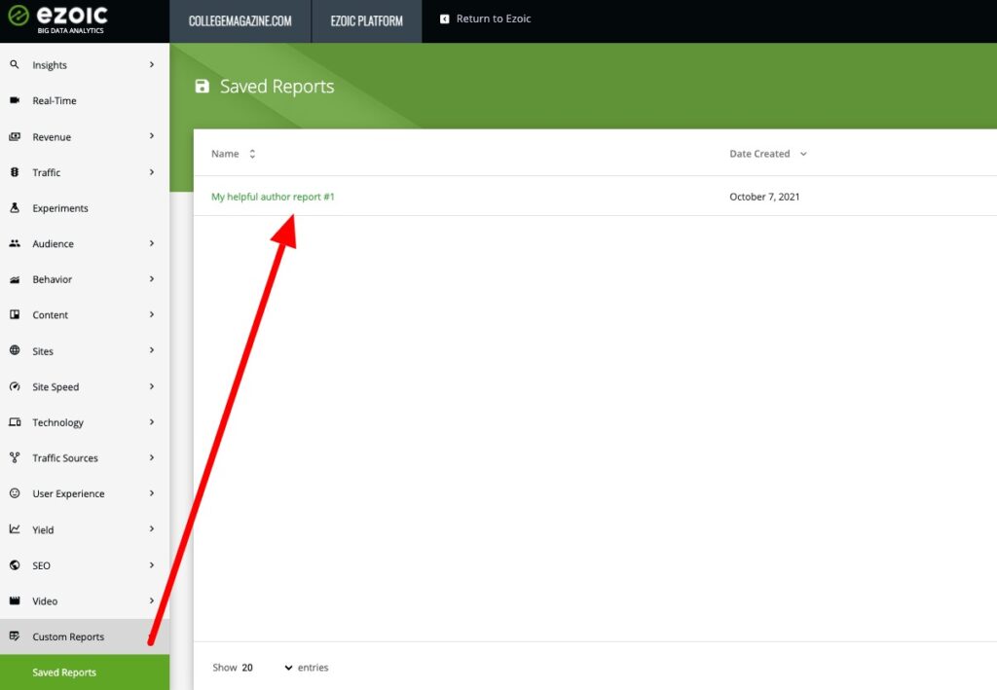
Task: Expand the SEO menu chevron
Action: coord(151,564)
